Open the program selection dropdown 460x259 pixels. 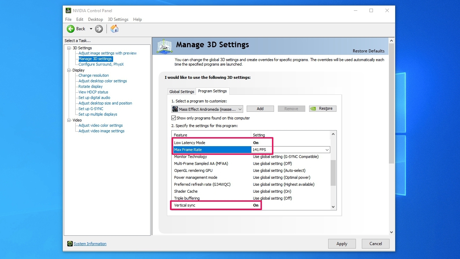pos(207,109)
